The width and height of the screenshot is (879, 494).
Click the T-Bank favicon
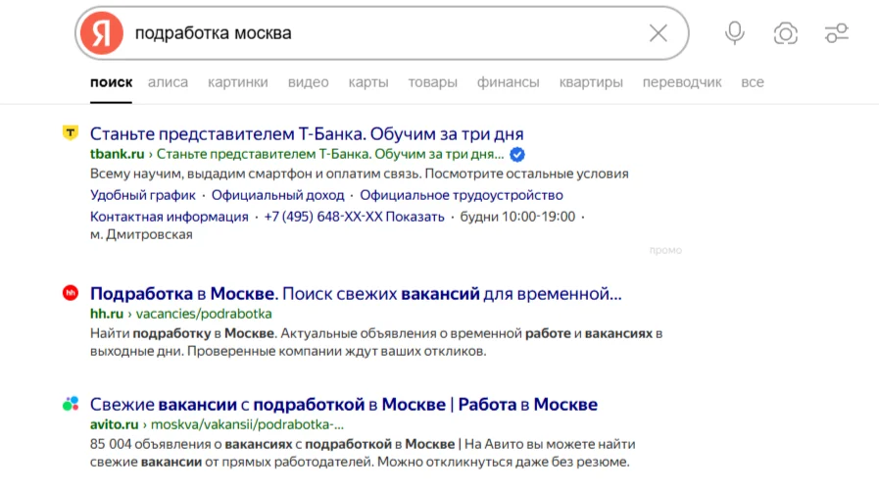point(71,133)
